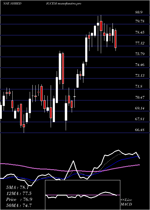This screenshot has width=150, height=210.
Task: Click the munafasutra.pro watermark text
Action: pyautogui.click(x=69, y=4)
